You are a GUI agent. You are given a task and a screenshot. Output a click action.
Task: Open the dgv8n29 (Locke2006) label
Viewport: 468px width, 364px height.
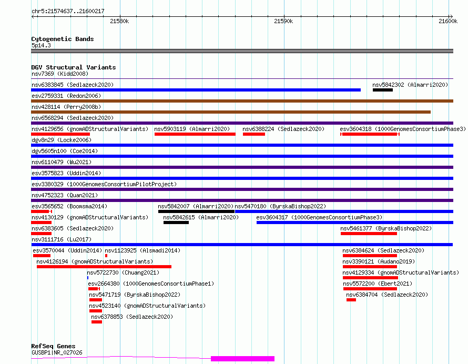click(62, 140)
